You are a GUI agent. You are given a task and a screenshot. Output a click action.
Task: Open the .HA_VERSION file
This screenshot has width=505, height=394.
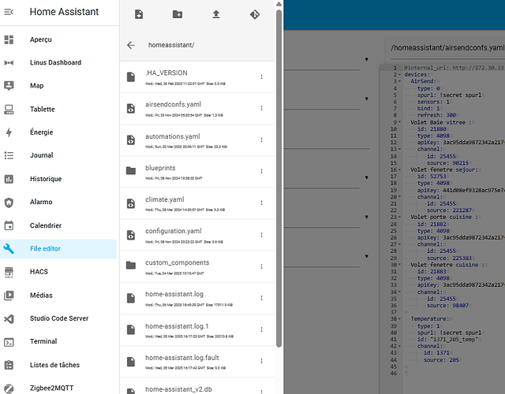[197, 77]
